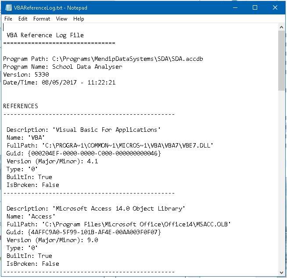Maximize the Notepad window
287x278 pixels.
(255, 7)
